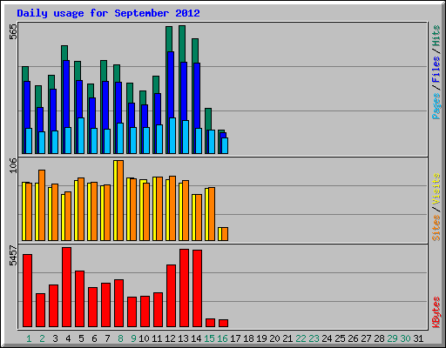Click the blue 'Files' legend label

tap(436, 69)
